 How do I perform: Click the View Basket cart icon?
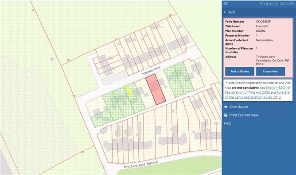226,107
